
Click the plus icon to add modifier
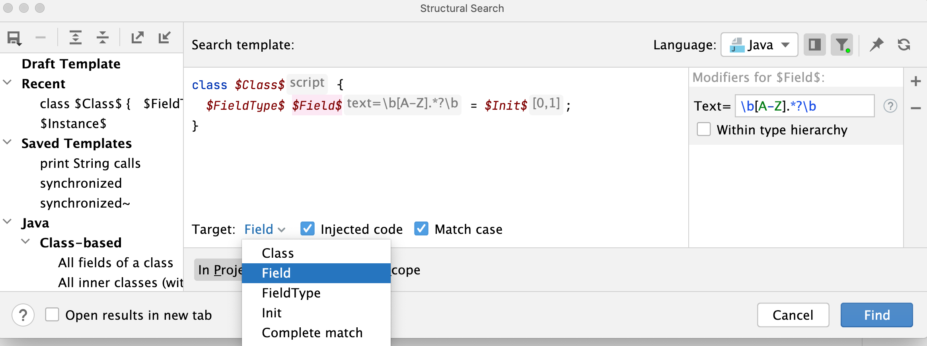915,81
